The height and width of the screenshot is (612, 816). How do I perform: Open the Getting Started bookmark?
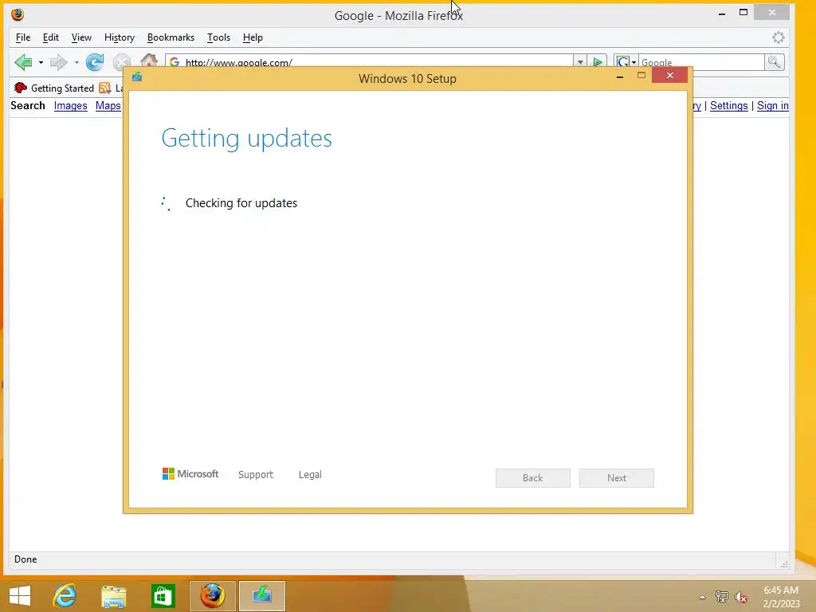[x=54, y=88]
